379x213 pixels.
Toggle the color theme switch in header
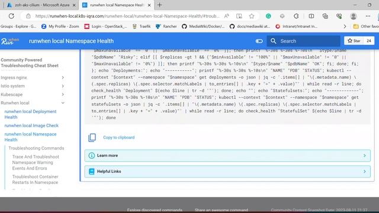[x=259, y=41]
